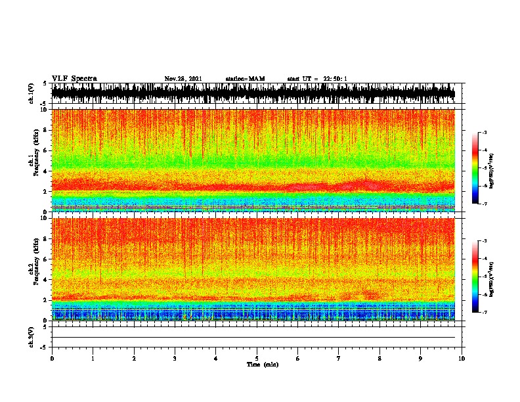Click the "-7" label on ch.1 colorbar
The height and width of the screenshot is (402, 520).
pos(485,204)
